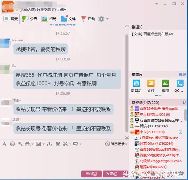Viewport: 188px width, 180px height.
Task: Expand the 消息记录 dropdown arrow
Action: coord(126,144)
